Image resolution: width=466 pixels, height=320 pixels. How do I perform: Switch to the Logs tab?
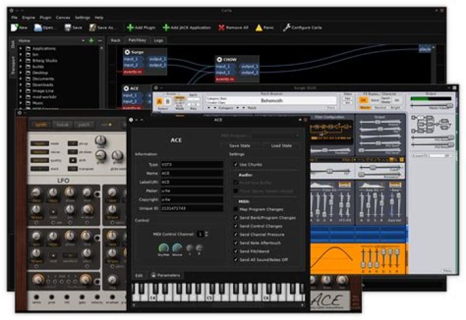(x=159, y=40)
